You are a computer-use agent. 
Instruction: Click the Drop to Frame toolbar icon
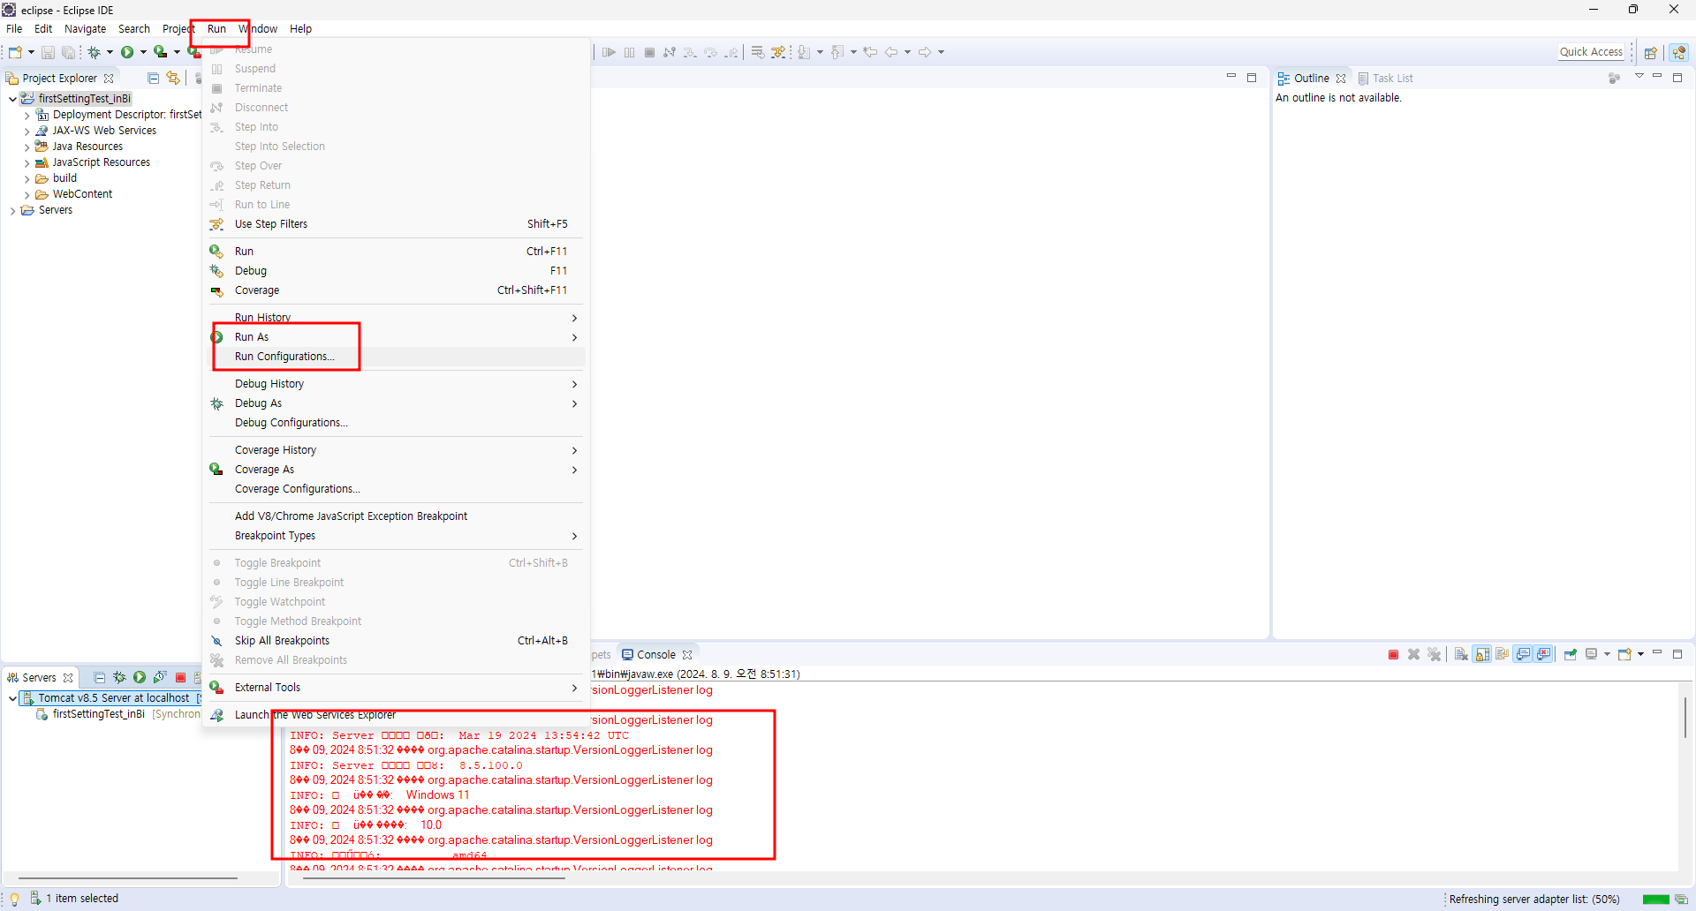tap(758, 53)
